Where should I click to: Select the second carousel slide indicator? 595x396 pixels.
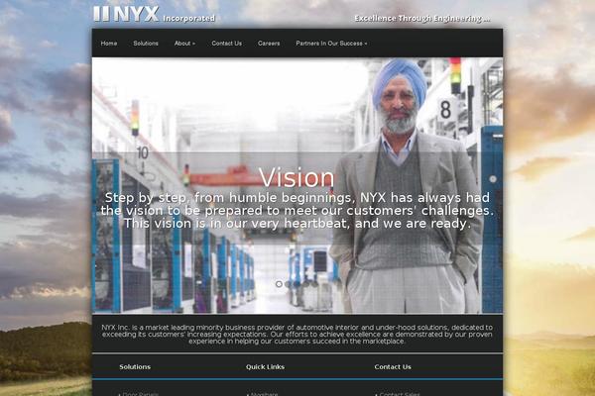(288, 284)
